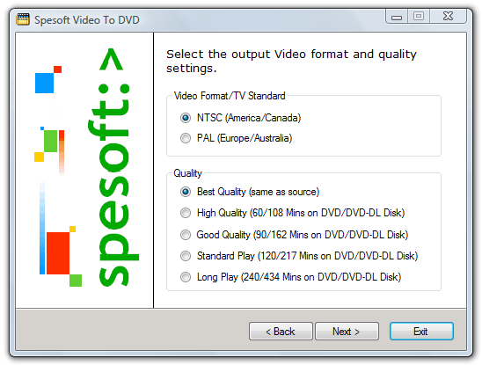This screenshot has height=365, width=482.
Task: Click the green caret arrow above spesoft
Action: point(112,59)
